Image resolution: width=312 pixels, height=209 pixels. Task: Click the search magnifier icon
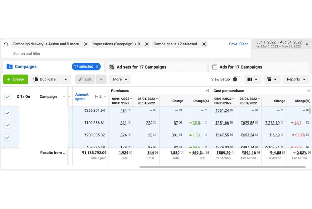6,44
